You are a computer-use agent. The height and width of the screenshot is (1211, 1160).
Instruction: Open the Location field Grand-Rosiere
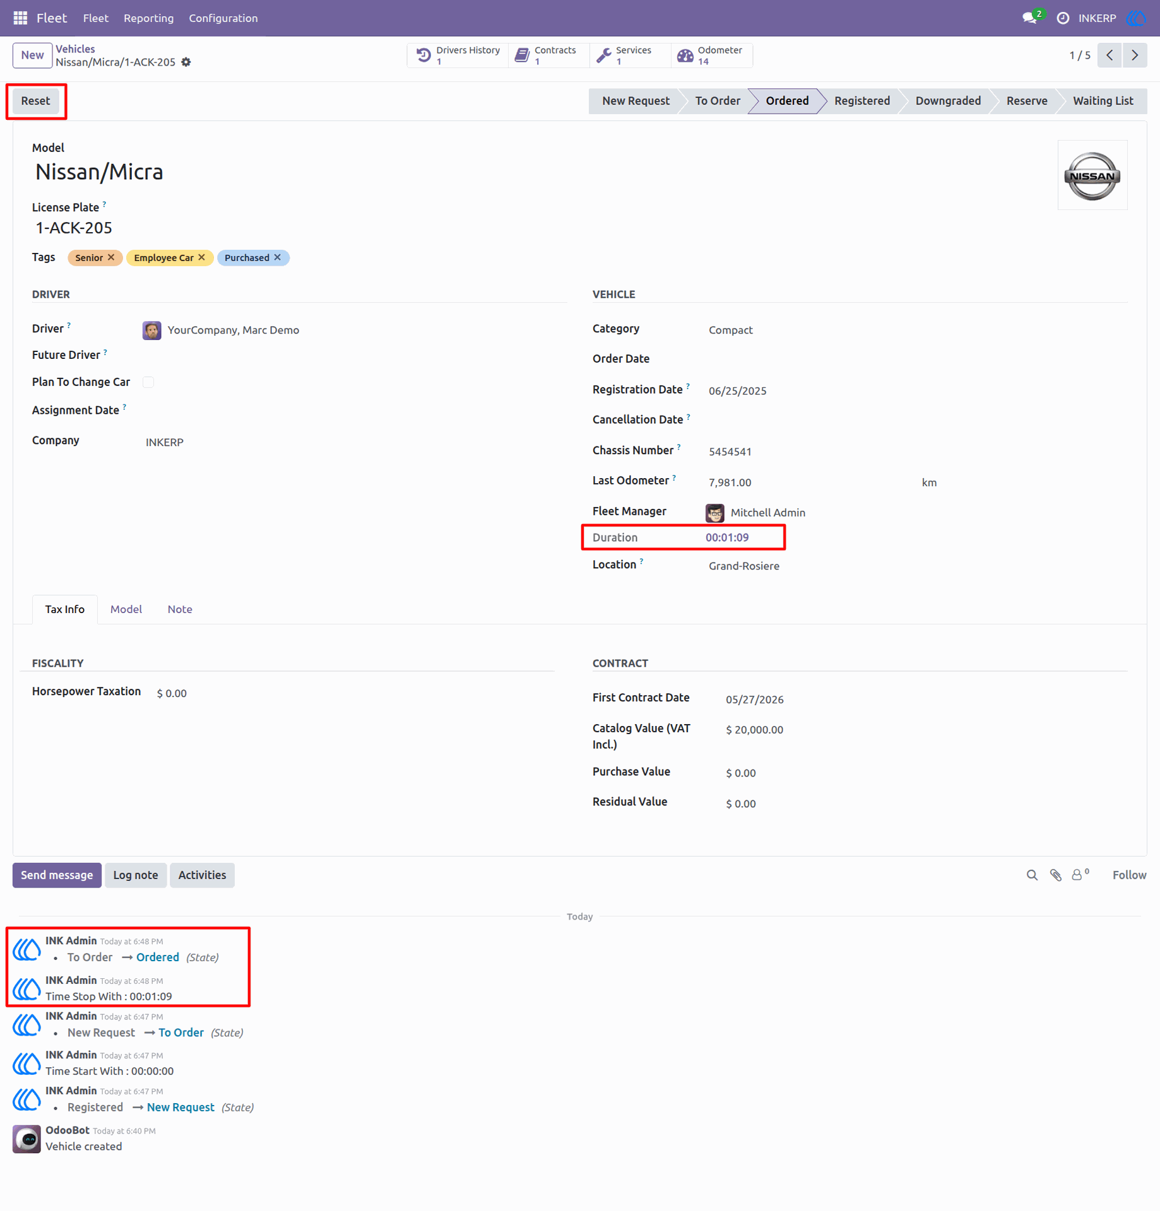[917, 566]
